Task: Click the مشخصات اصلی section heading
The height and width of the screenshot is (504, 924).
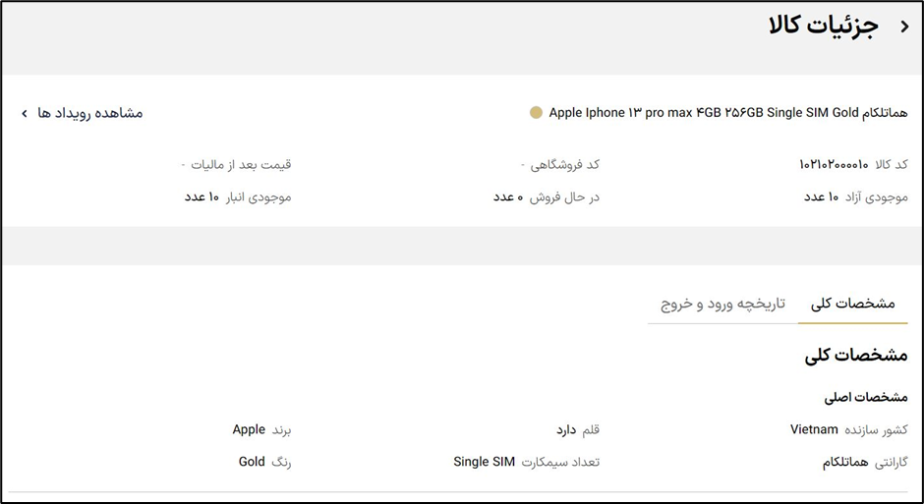Action: coord(865,398)
